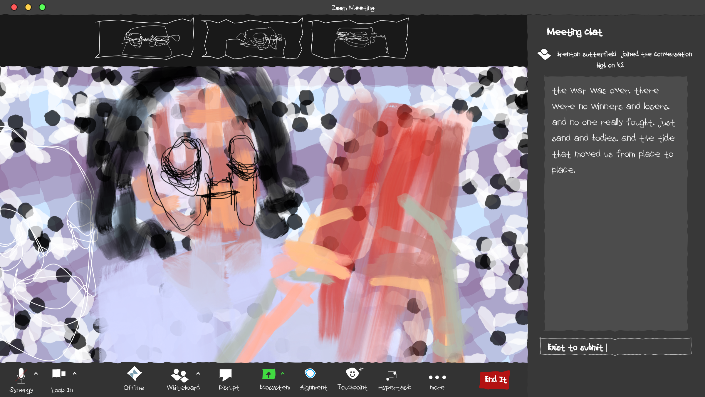Select the first participant thumbnail
Screen dimensions: 705x397
145,38
